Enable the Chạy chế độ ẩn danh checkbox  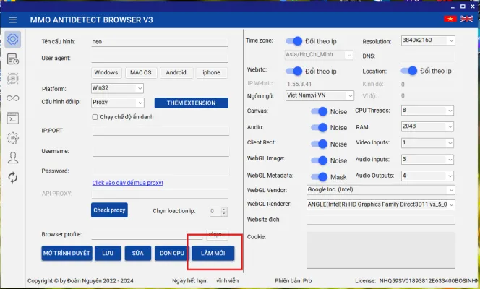95,117
